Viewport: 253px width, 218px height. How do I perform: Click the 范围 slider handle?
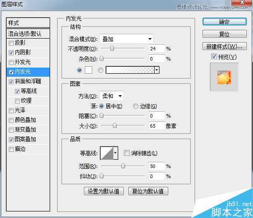(x=123, y=166)
